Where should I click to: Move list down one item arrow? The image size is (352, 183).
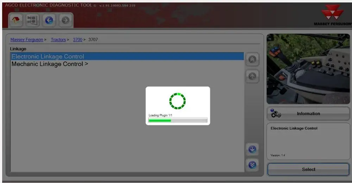point(252,149)
